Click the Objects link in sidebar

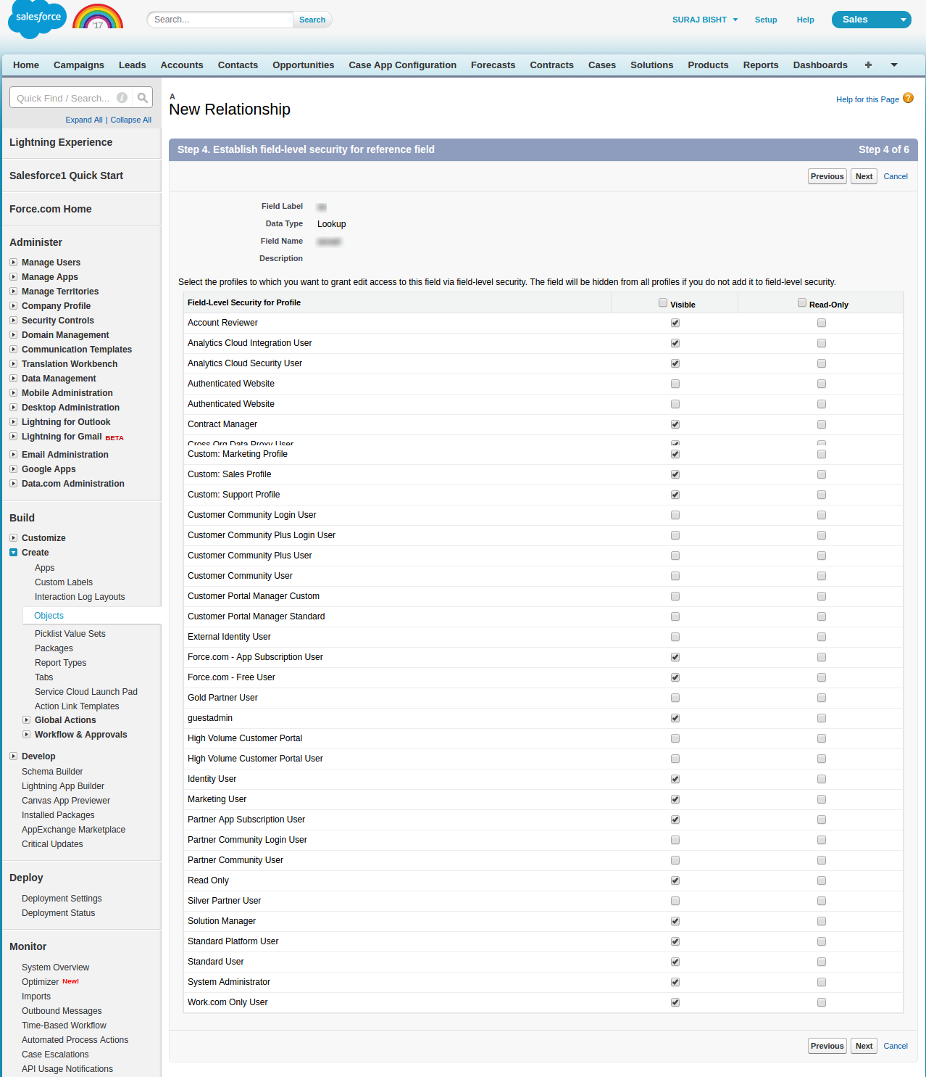tap(49, 616)
